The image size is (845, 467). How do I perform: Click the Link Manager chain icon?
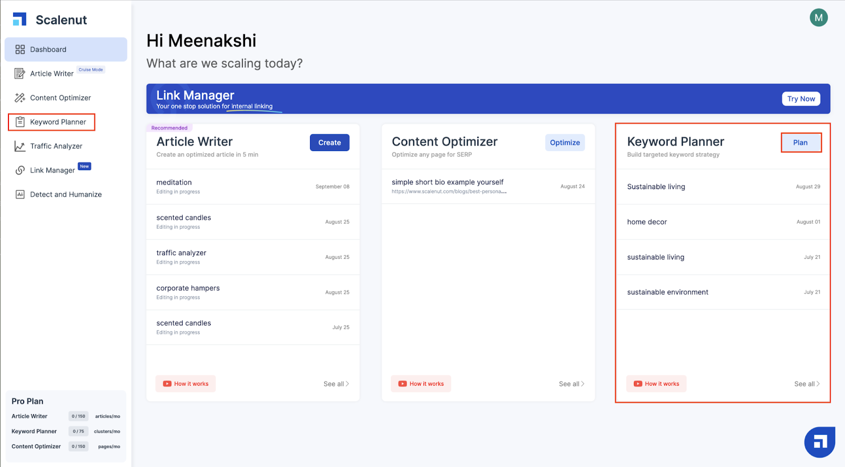point(20,170)
